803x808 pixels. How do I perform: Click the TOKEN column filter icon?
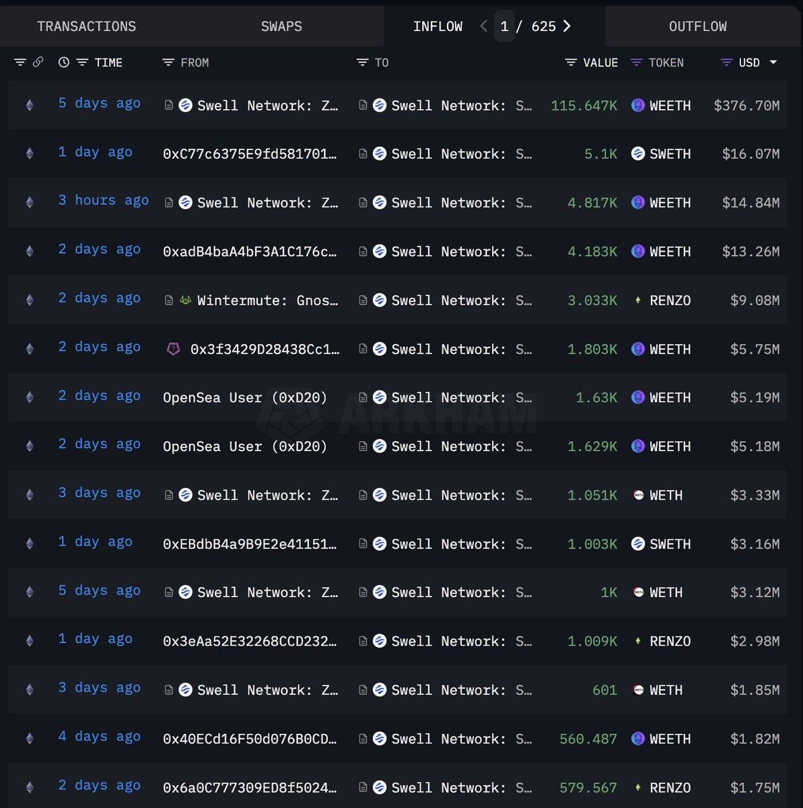pyautogui.click(x=636, y=62)
